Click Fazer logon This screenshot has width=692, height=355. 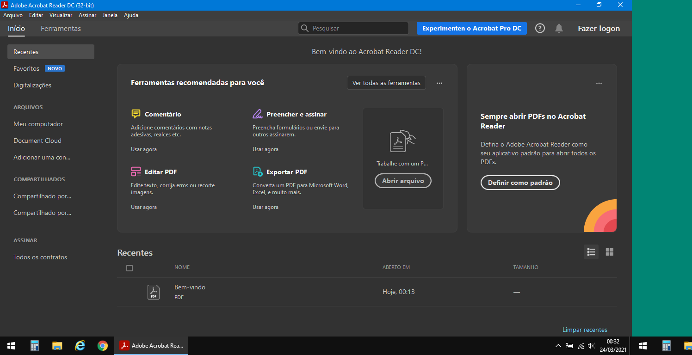coord(599,28)
